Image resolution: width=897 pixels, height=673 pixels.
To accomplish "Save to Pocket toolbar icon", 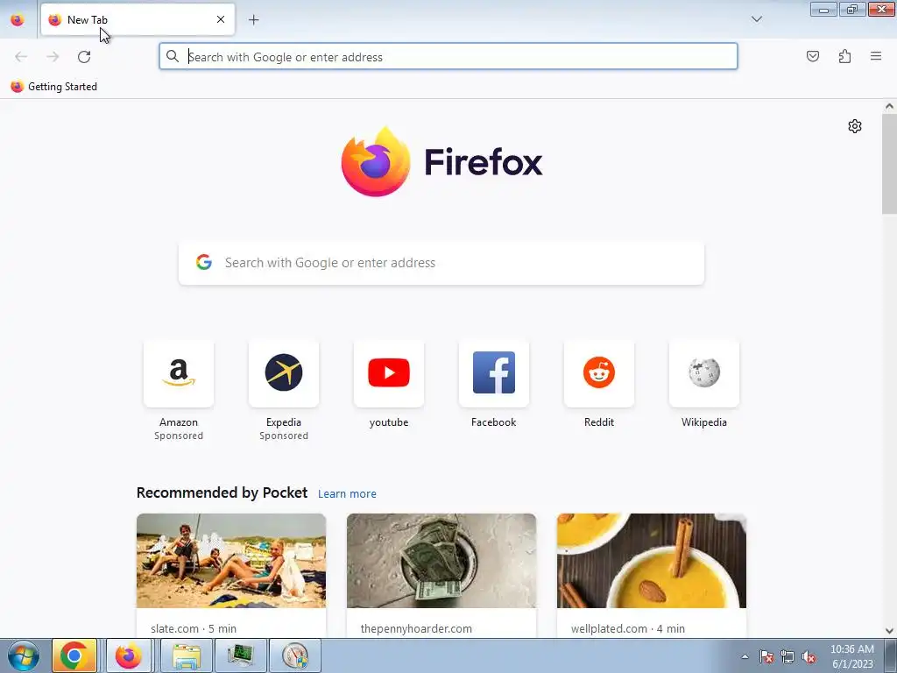I will 812,56.
